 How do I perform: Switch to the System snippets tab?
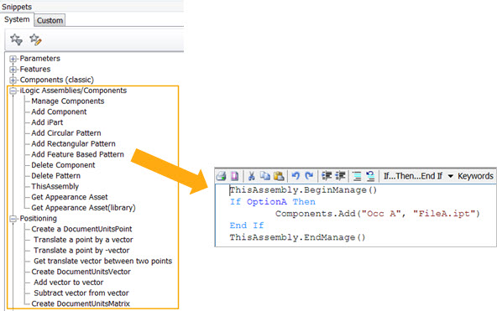17,19
